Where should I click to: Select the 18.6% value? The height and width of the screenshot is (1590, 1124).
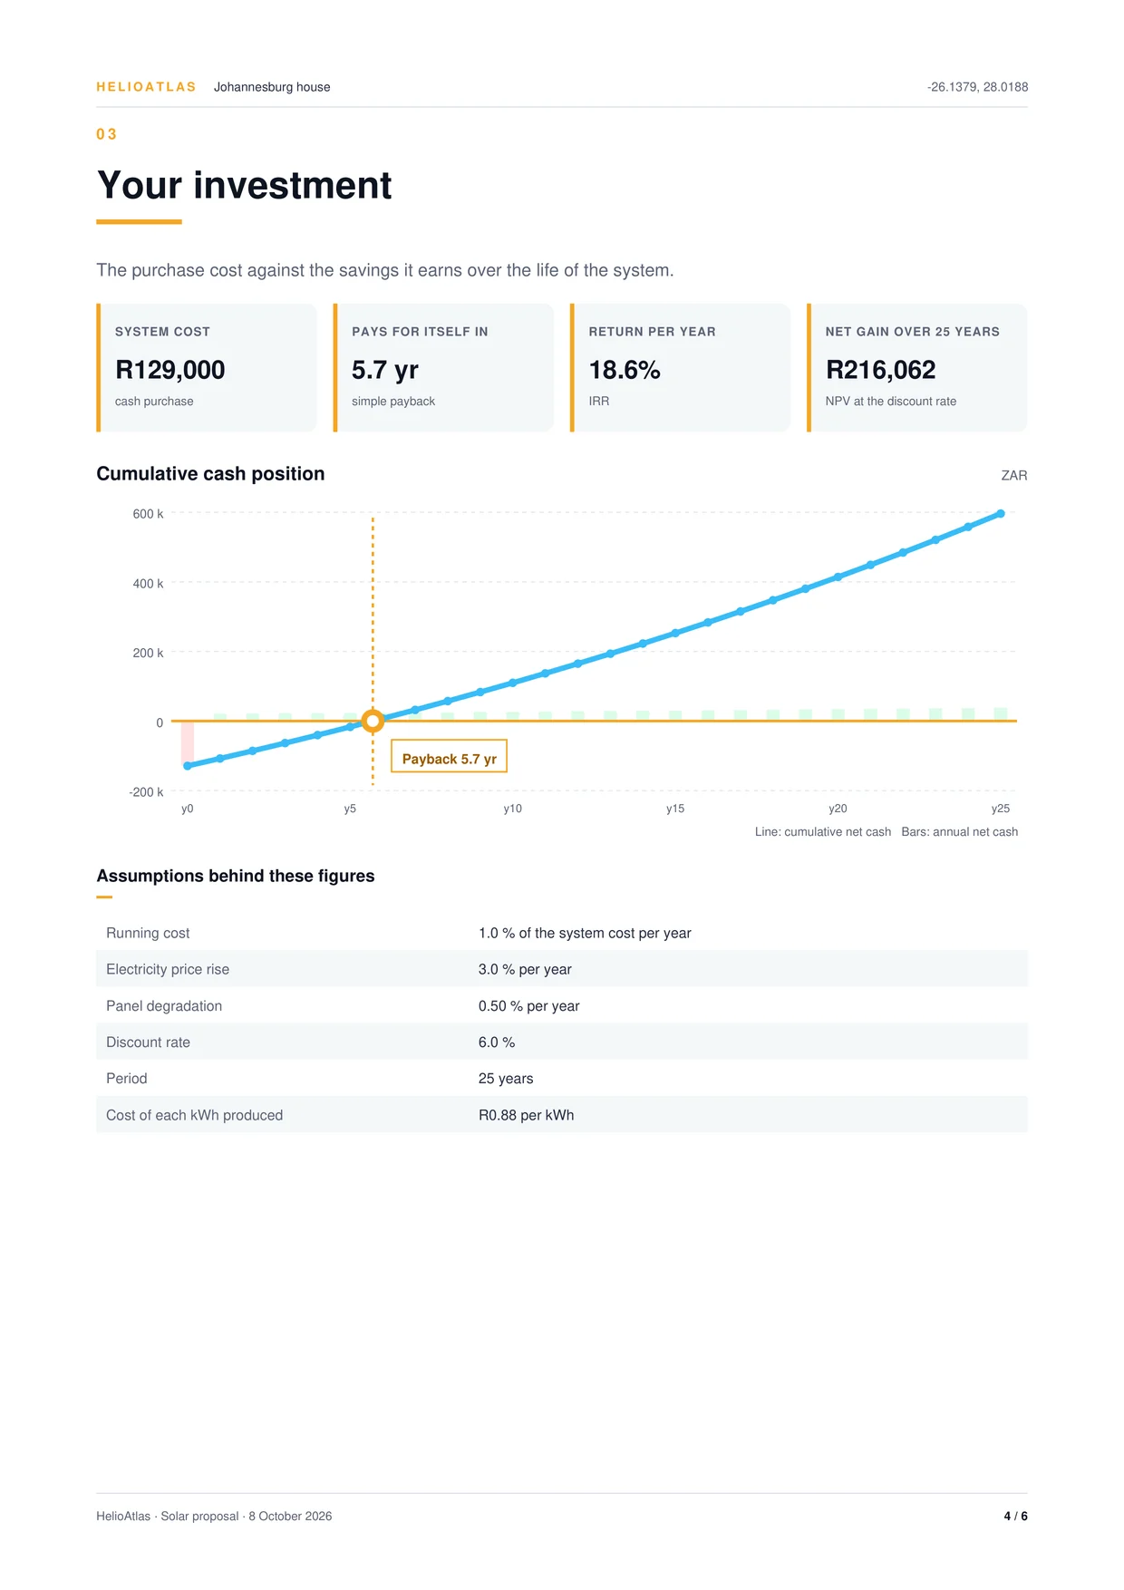pyautogui.click(x=625, y=370)
